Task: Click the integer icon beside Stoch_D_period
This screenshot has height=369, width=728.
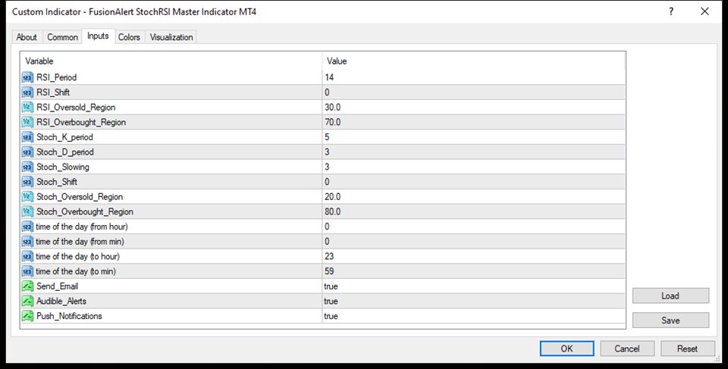Action: click(28, 152)
